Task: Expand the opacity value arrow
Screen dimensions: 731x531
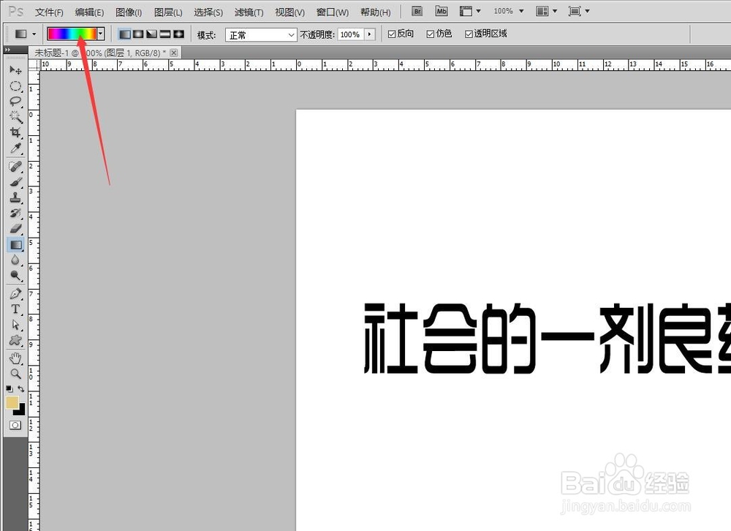Action: 370,34
